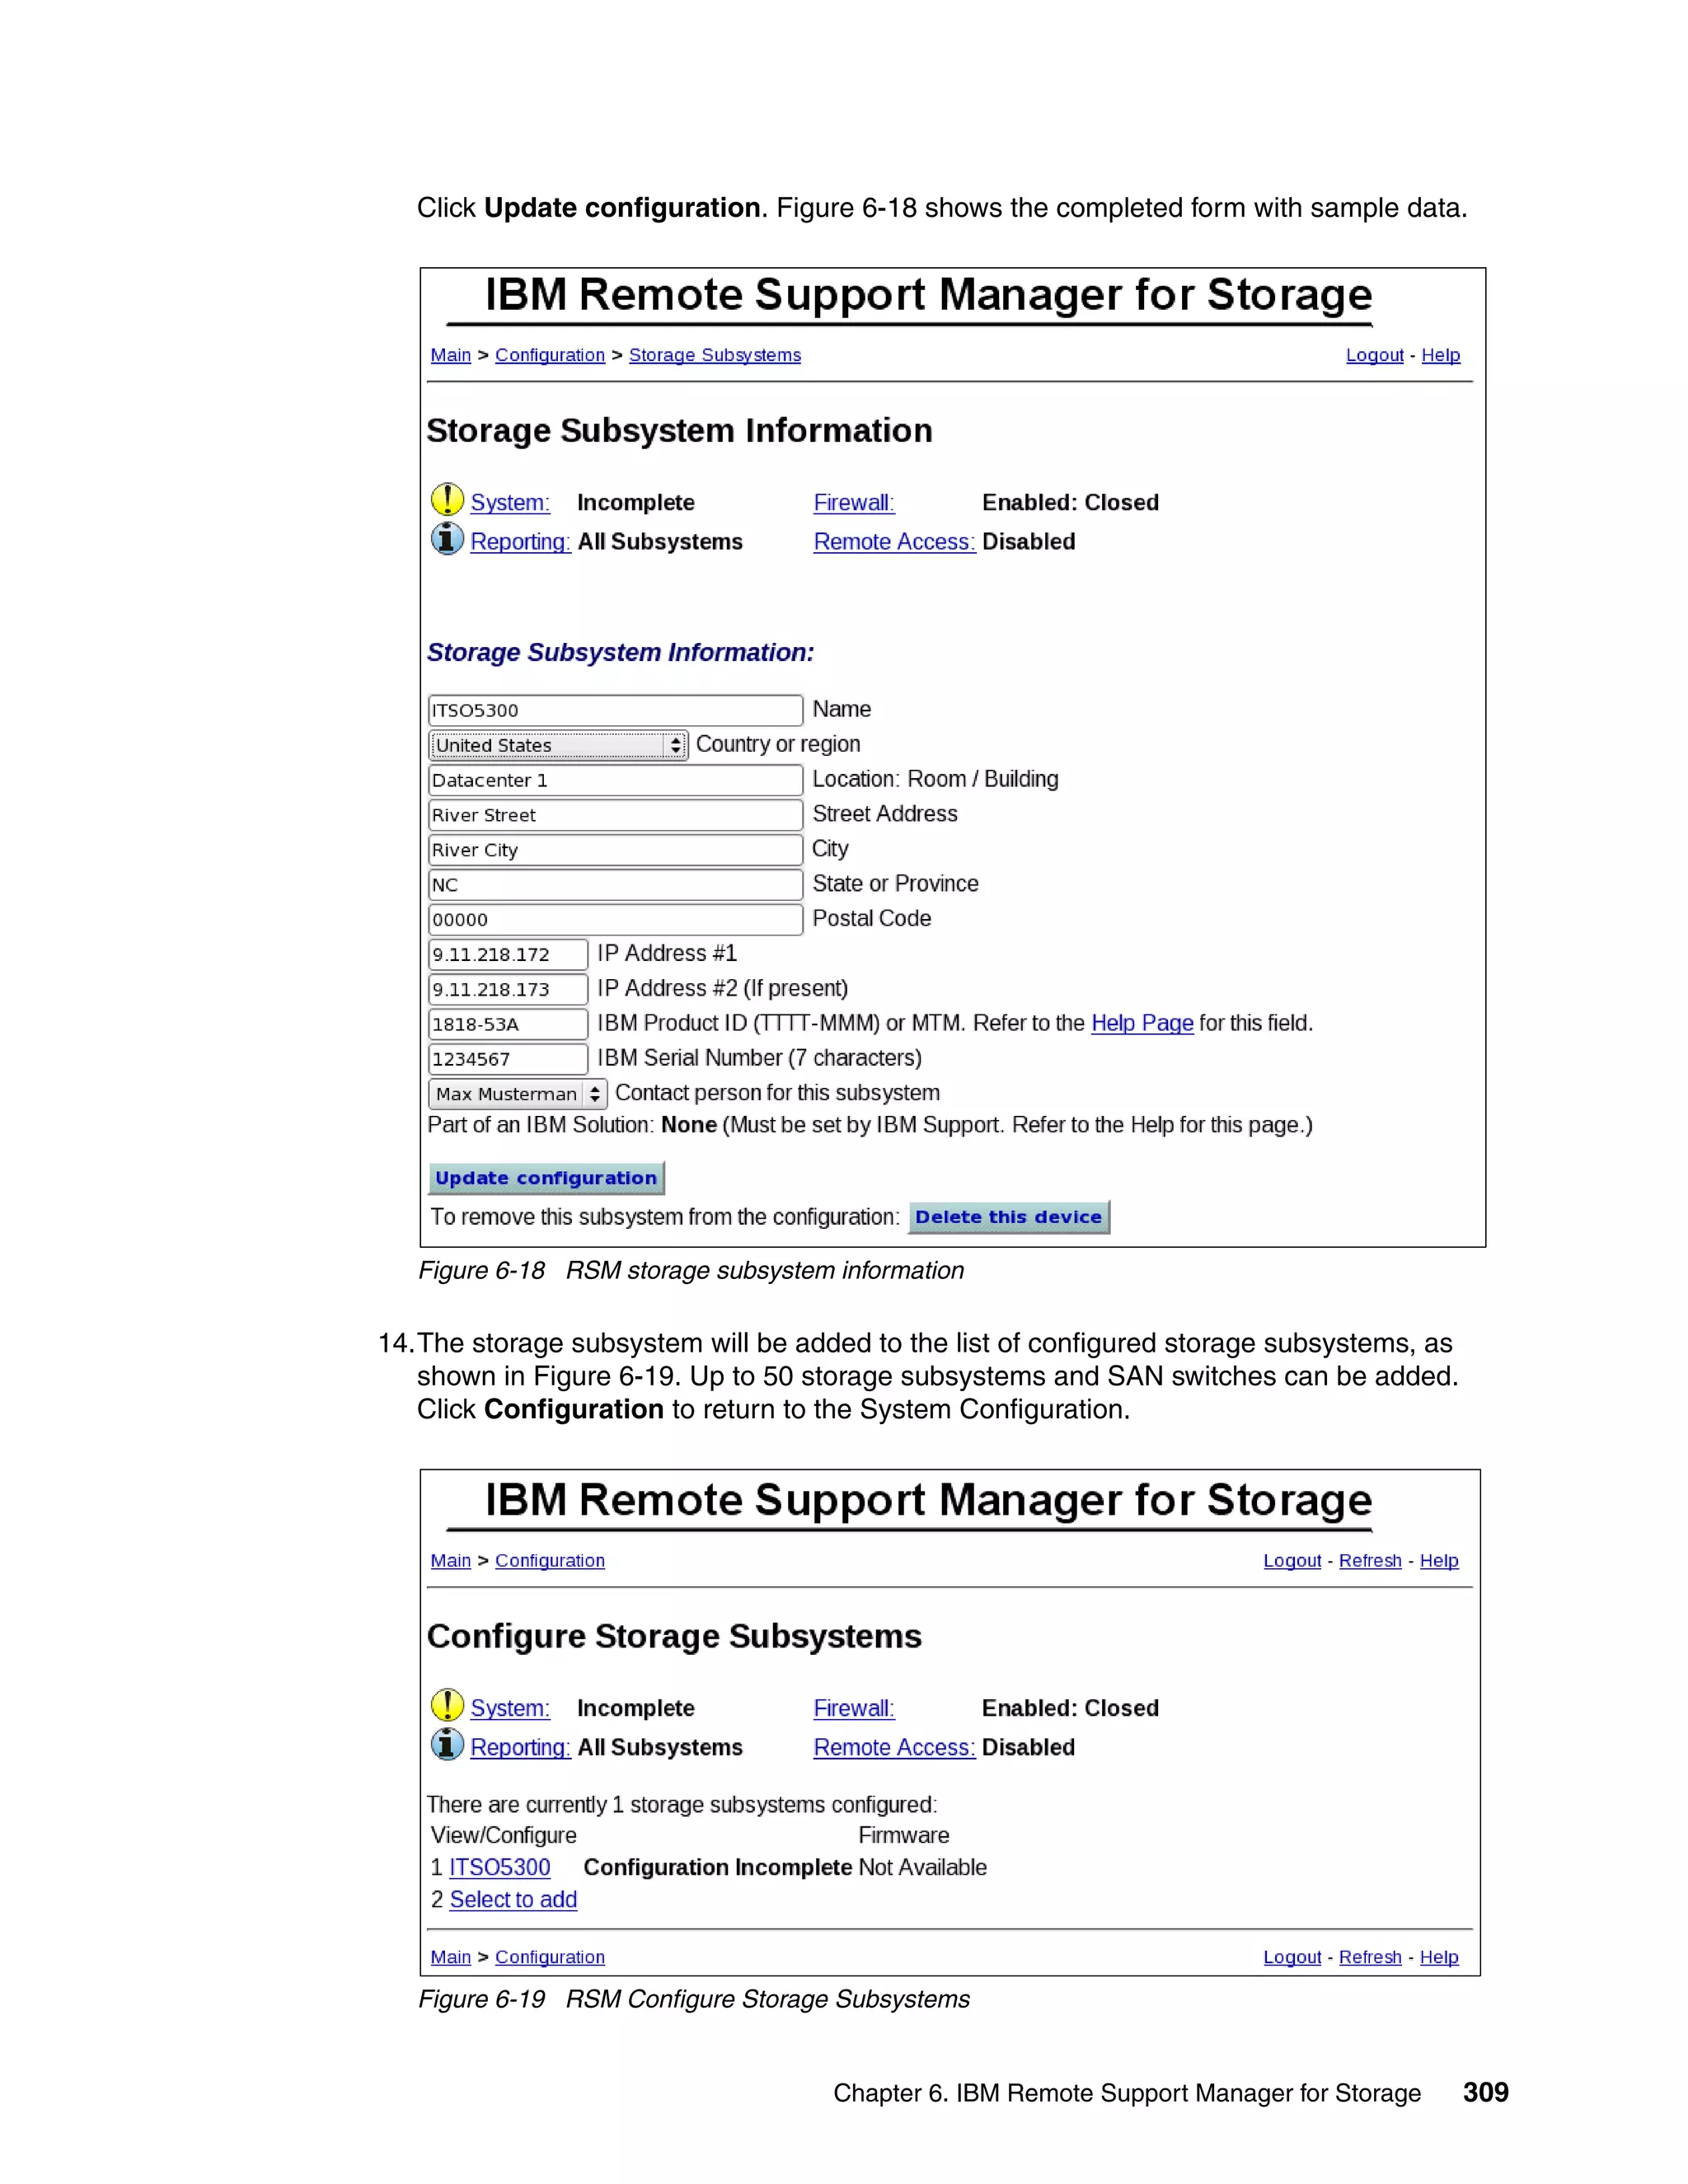The height and width of the screenshot is (2184, 1688).
Task: Click the Street Address field River Street
Action: pyautogui.click(x=615, y=815)
